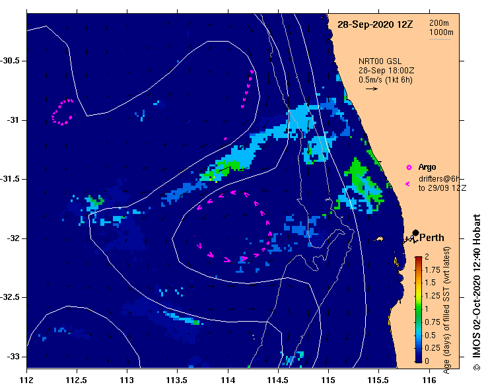The width and height of the screenshot is (488, 391).
Task: Click the SST age color bar
Action: pyautogui.click(x=419, y=310)
